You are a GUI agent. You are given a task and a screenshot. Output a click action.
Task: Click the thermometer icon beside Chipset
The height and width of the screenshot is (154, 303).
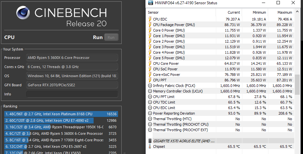click(150, 147)
